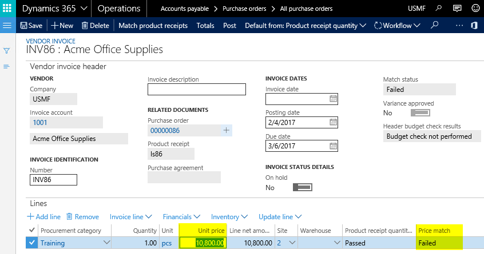Screen dimensions: 484x254
Task: Toggle the select all lines checkbox
Action: tap(31, 230)
